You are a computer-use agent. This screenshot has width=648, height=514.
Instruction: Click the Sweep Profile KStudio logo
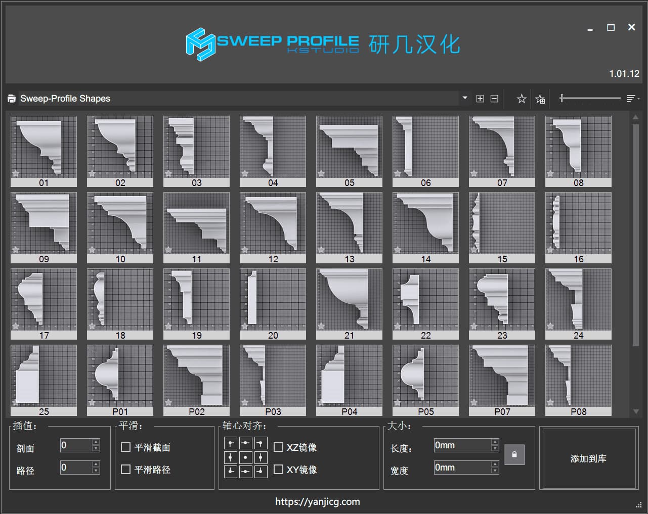pos(273,44)
